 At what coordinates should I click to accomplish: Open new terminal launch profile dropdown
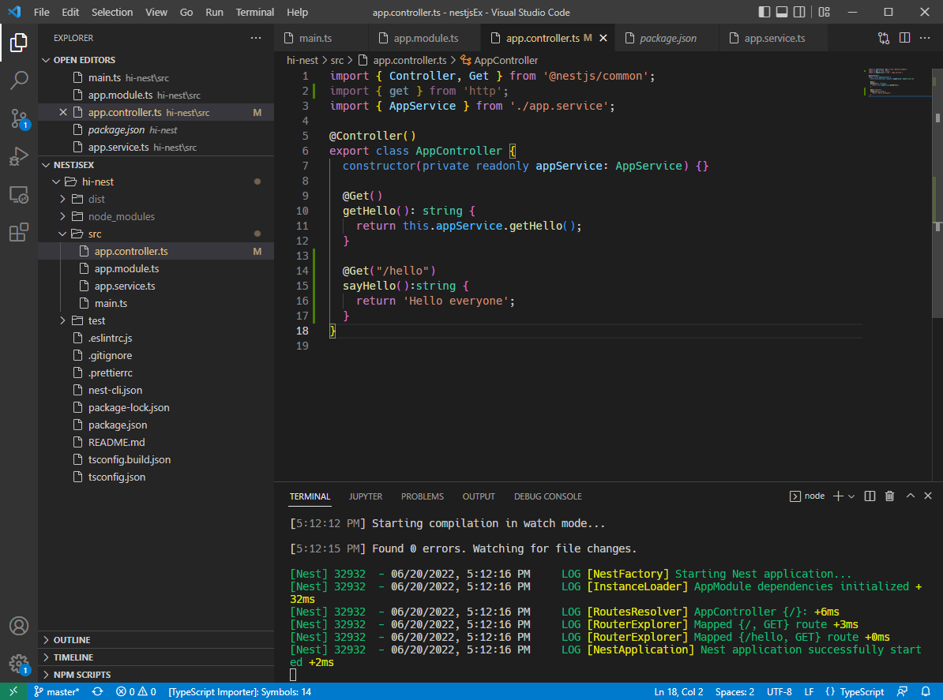coord(851,496)
